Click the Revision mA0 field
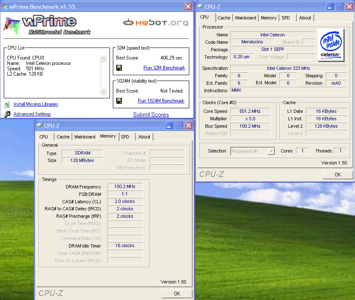This screenshot has height=300, width=355. point(336,83)
